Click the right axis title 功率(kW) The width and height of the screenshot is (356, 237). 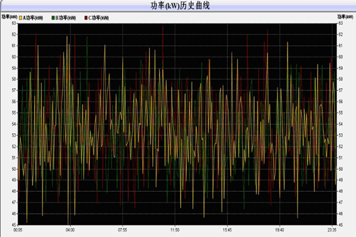coord(345,16)
